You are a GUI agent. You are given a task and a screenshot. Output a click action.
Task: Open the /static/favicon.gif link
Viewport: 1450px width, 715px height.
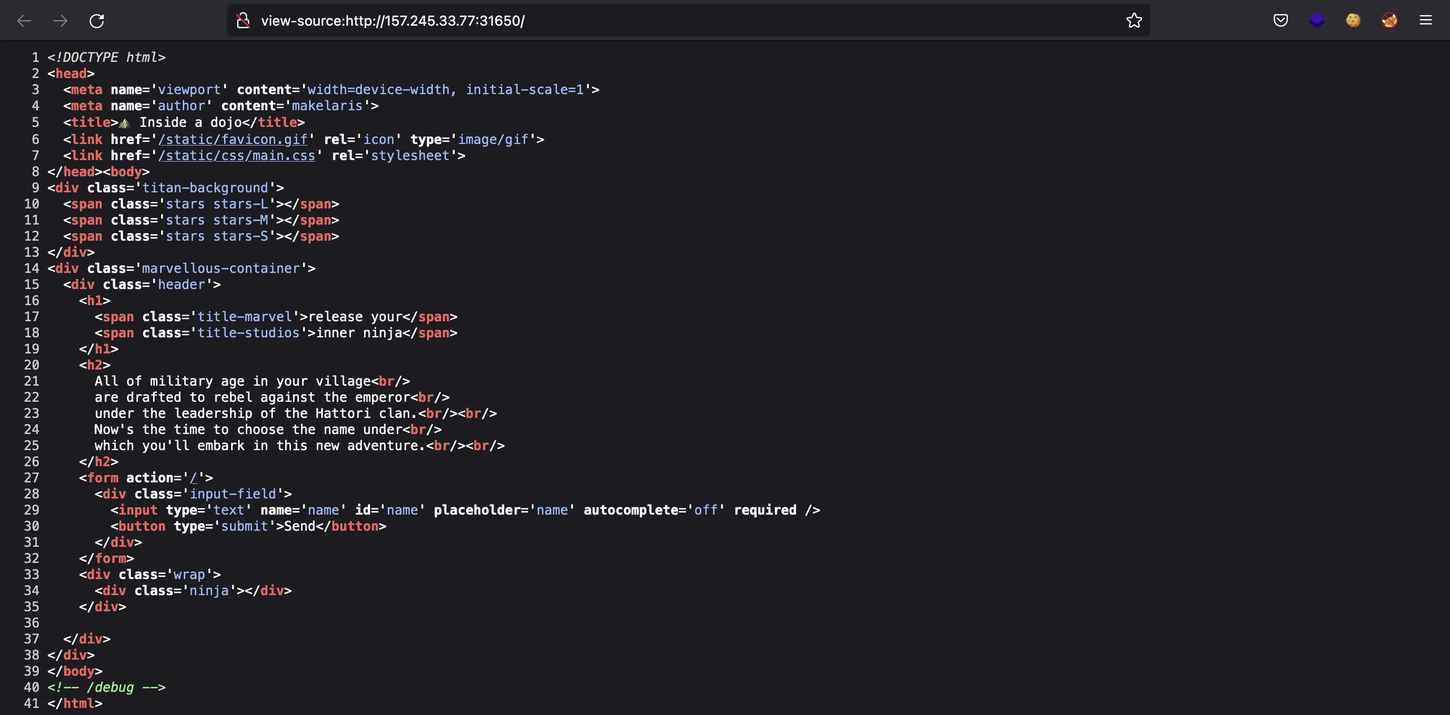pos(233,139)
